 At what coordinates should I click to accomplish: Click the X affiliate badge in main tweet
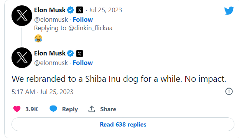(79, 54)
